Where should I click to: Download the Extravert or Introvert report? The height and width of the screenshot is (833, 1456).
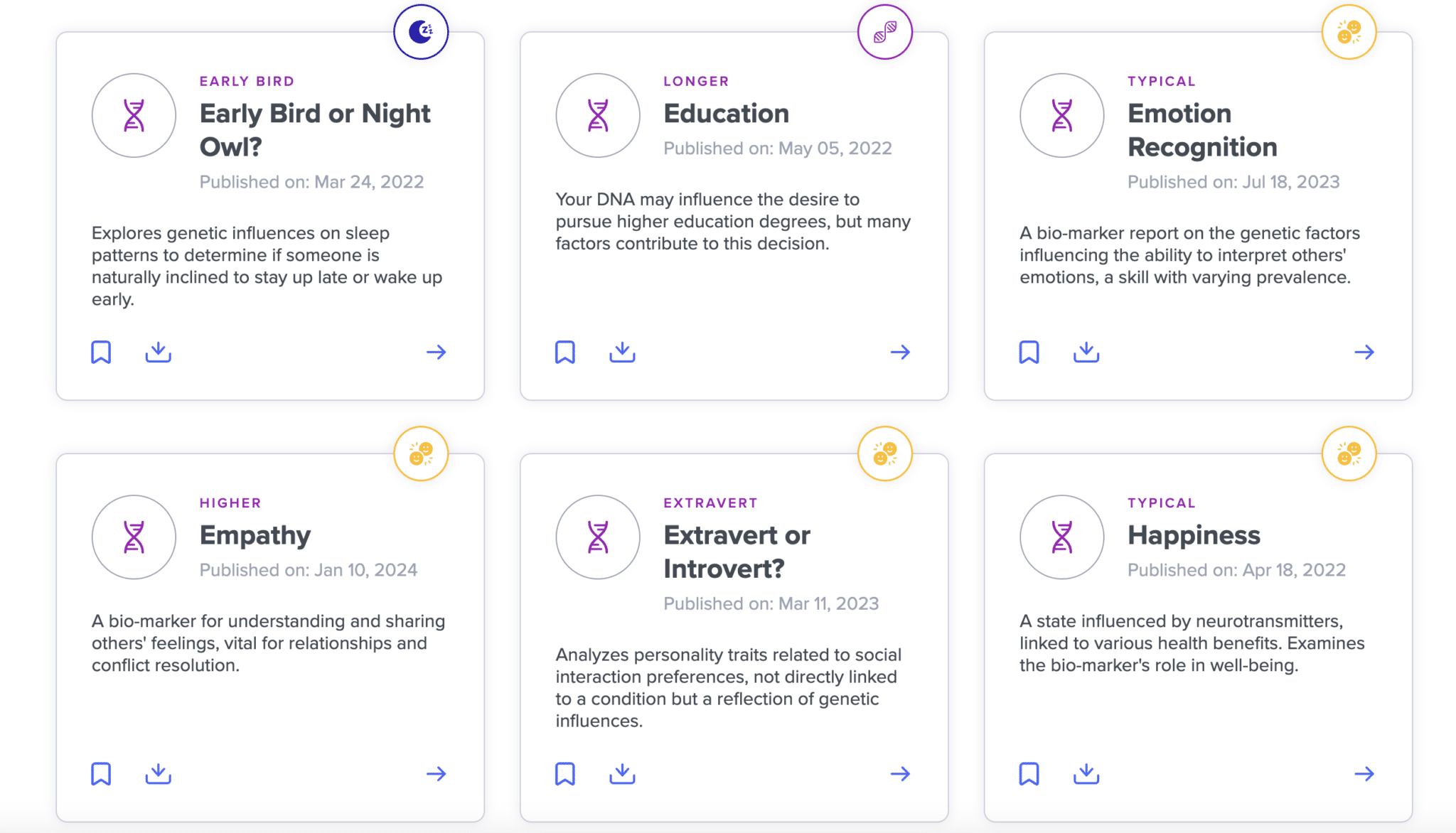tap(621, 773)
